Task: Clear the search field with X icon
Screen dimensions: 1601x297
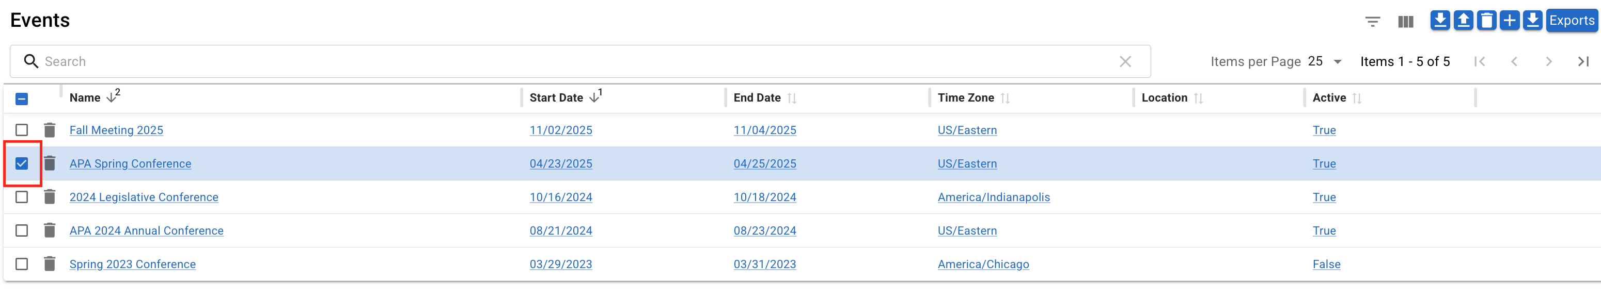Action: (1125, 61)
